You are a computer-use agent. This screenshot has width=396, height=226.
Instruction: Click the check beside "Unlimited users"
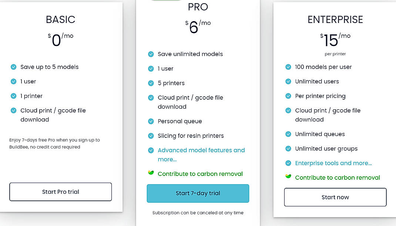[288, 82]
